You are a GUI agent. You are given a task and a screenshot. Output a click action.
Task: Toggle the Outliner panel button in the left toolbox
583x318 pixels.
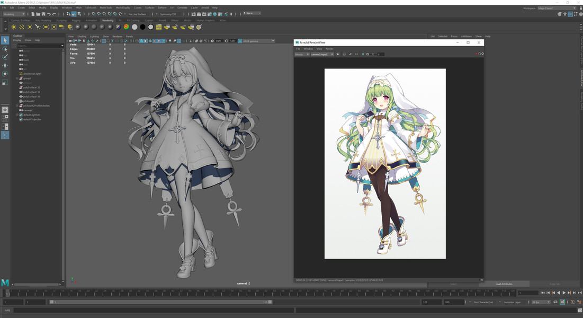[x=5, y=135]
